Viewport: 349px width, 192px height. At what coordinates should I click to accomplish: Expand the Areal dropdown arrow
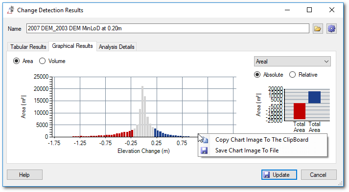[326, 62]
